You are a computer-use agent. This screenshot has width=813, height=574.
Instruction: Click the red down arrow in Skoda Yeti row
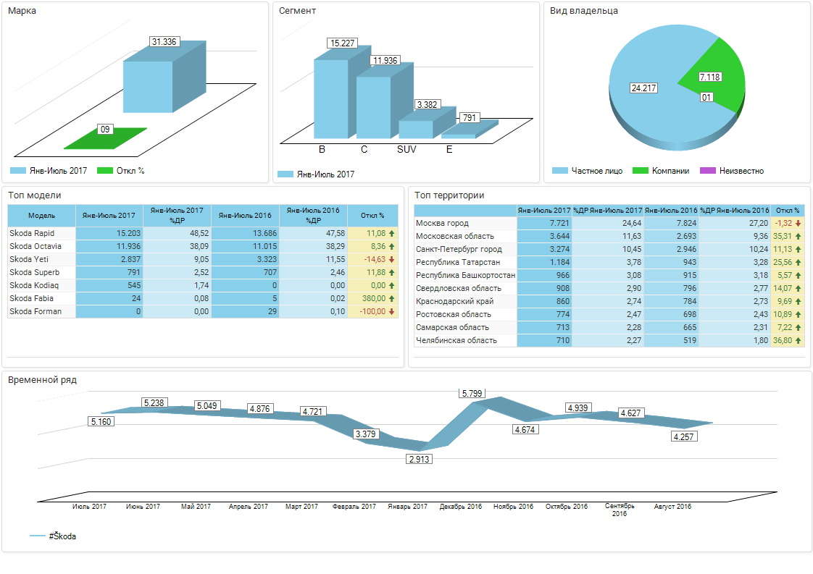(x=391, y=260)
